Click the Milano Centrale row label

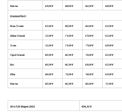[x=17, y=36]
